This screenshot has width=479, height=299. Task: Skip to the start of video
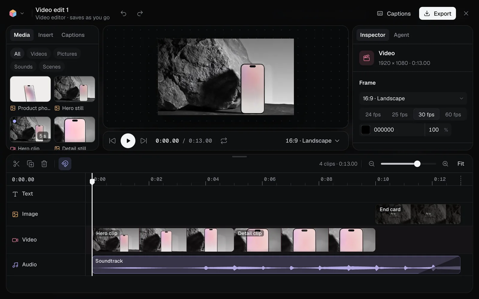[x=112, y=141]
